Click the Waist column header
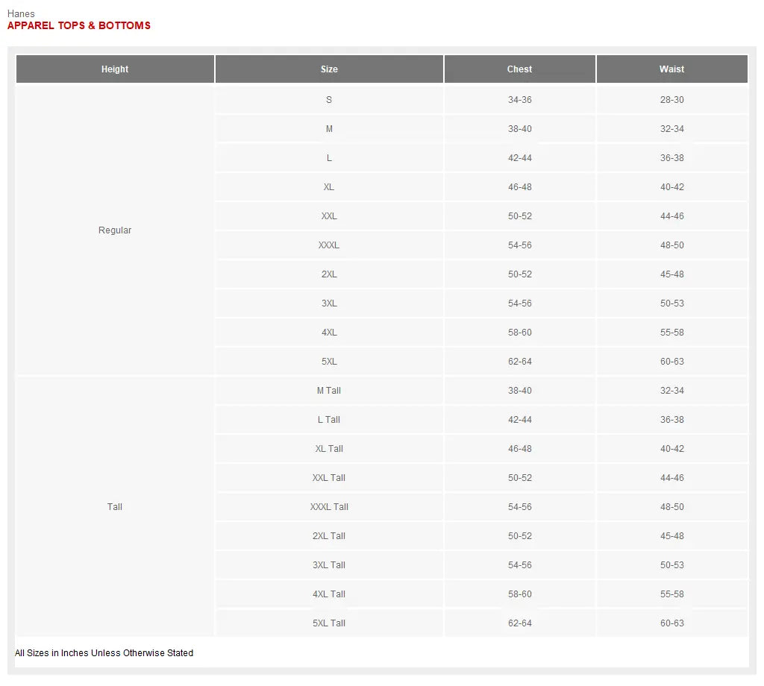764x686 pixels. (x=671, y=69)
